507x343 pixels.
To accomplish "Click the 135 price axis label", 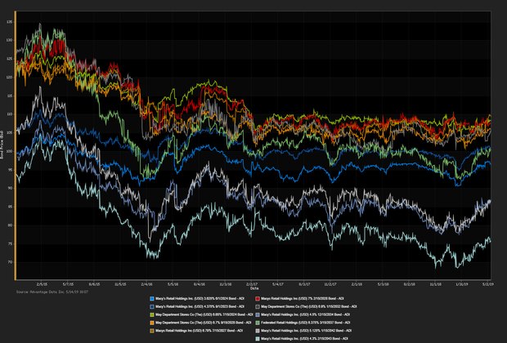I will 9,22.
